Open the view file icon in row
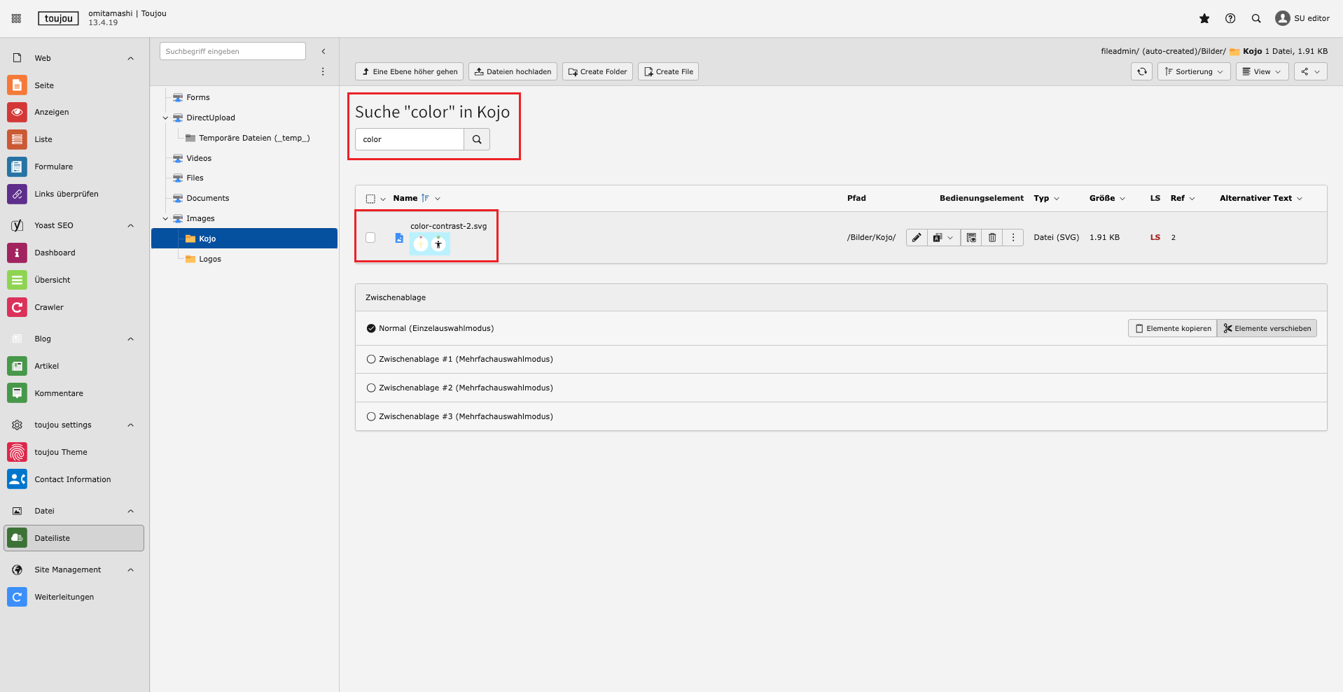 [x=971, y=238]
